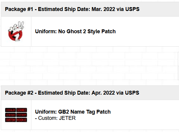Select the CUSTOM name tag image

coord(10,120)
